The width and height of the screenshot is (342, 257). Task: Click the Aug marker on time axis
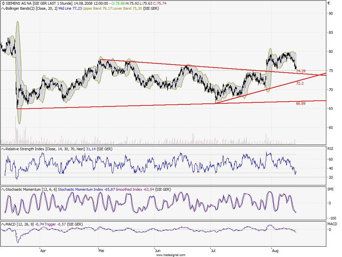tap(275, 251)
